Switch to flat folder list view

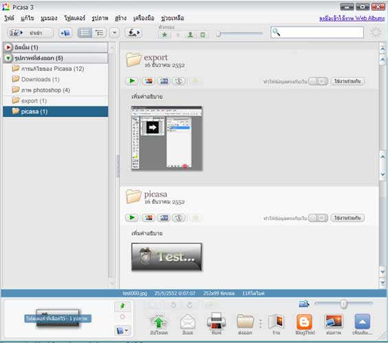[x=85, y=32]
